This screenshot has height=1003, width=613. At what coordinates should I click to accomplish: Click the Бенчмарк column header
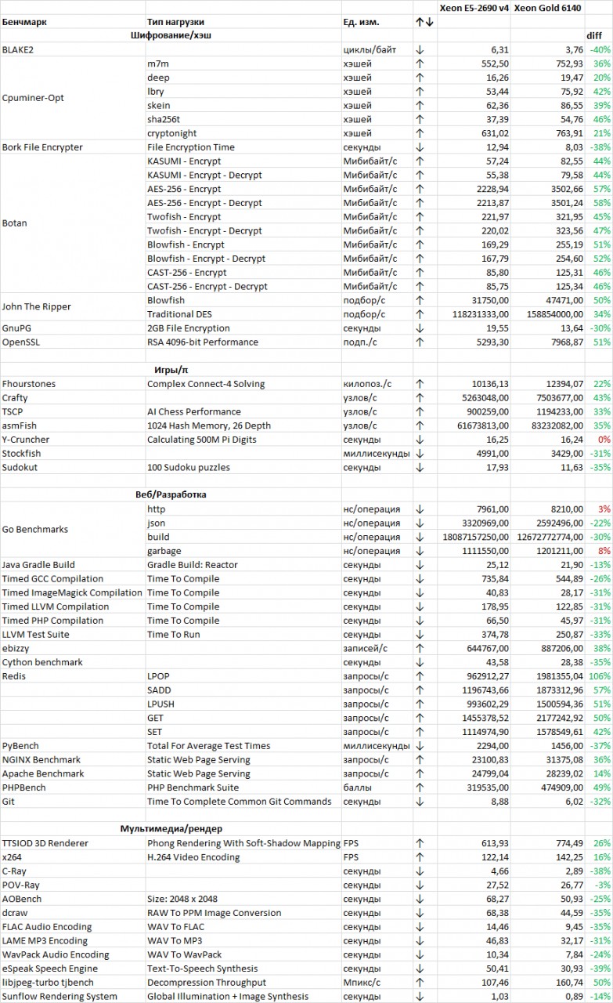(x=24, y=22)
